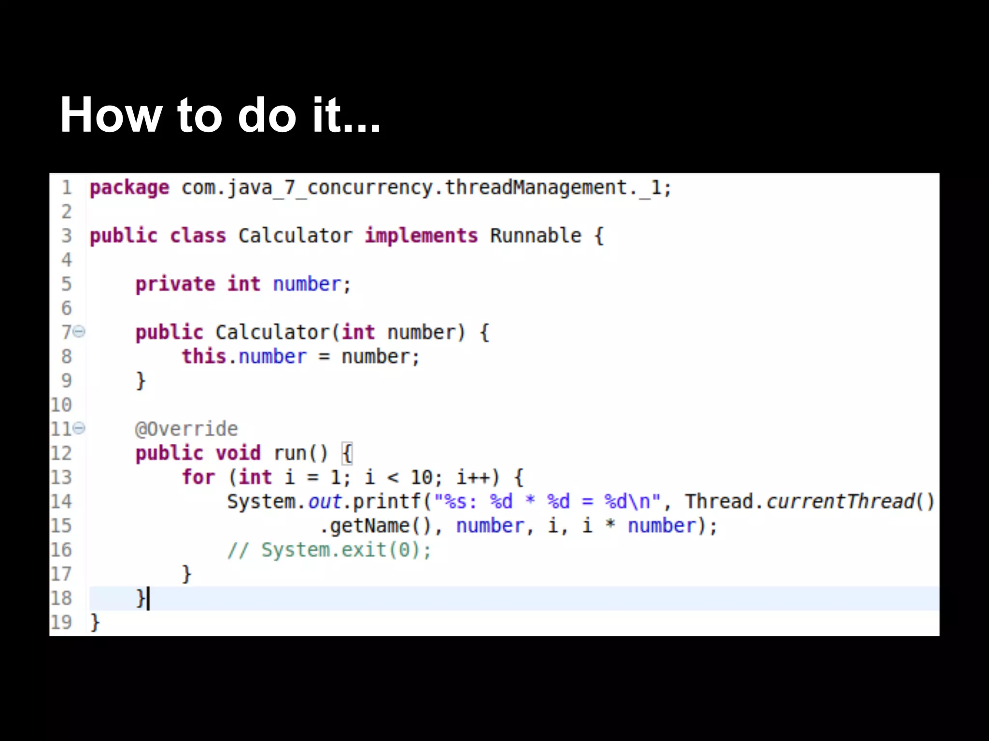Click 'private' keyword on line 5
Viewport: 989px width, 741px height.
[x=175, y=284]
